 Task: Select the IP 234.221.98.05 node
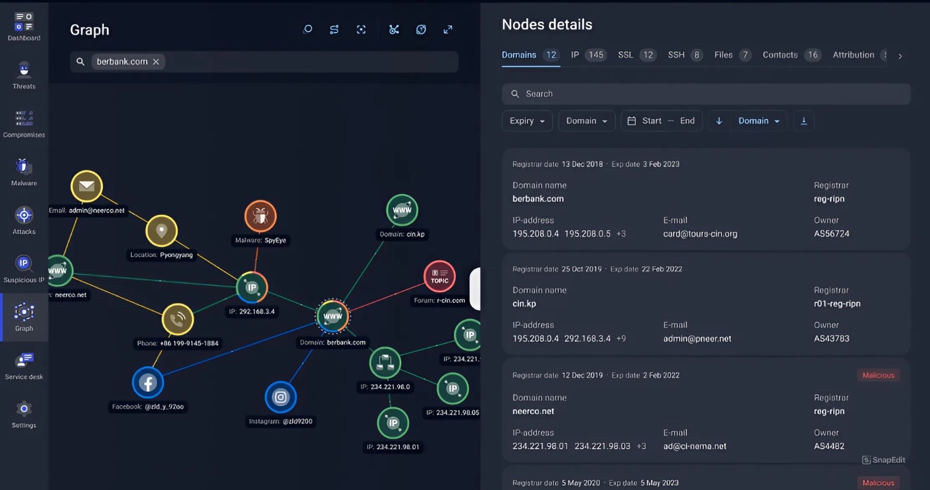click(x=453, y=388)
